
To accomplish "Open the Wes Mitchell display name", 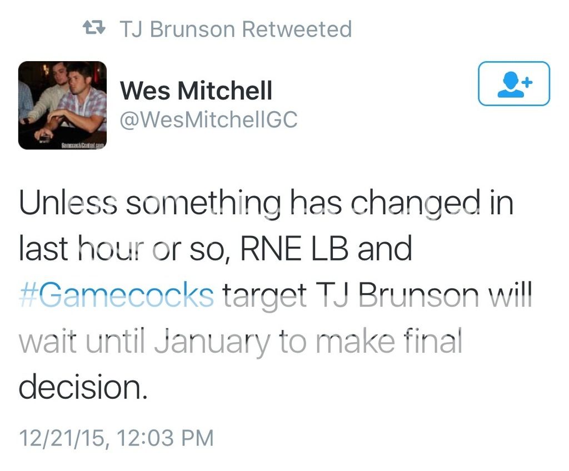I will [x=196, y=91].
